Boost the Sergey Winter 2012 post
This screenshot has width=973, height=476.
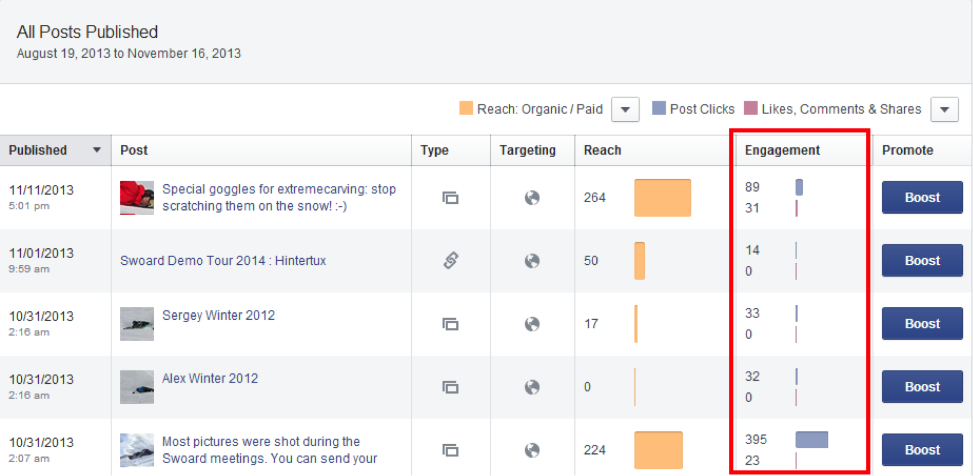point(922,324)
